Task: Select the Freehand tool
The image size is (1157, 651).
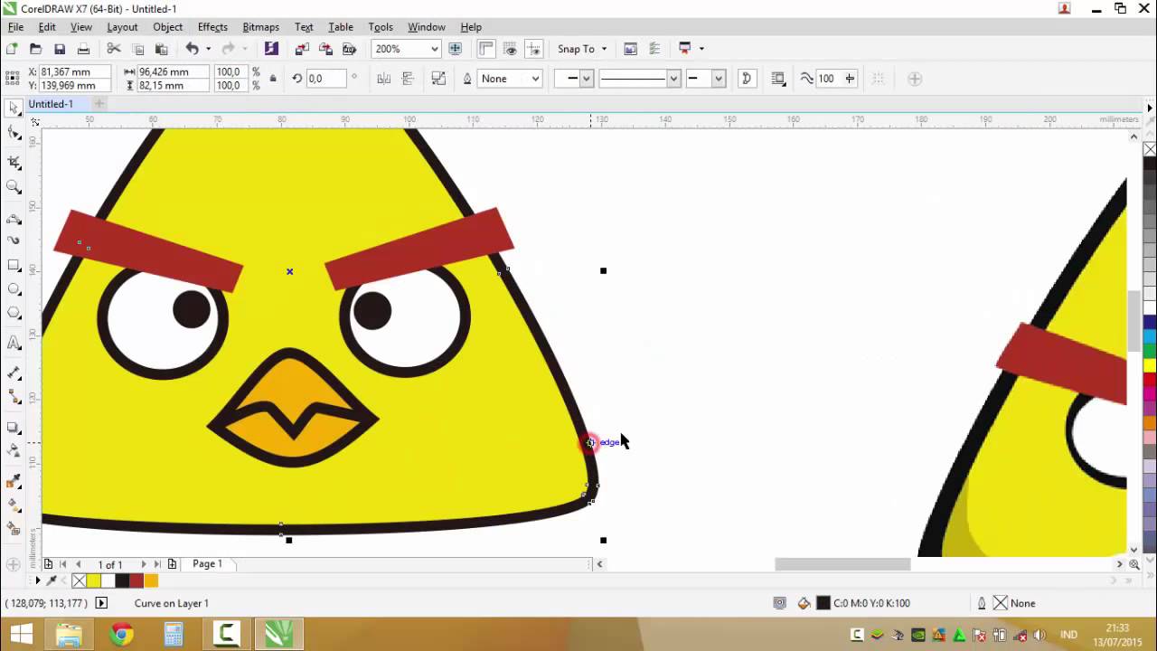Action: click(x=14, y=219)
